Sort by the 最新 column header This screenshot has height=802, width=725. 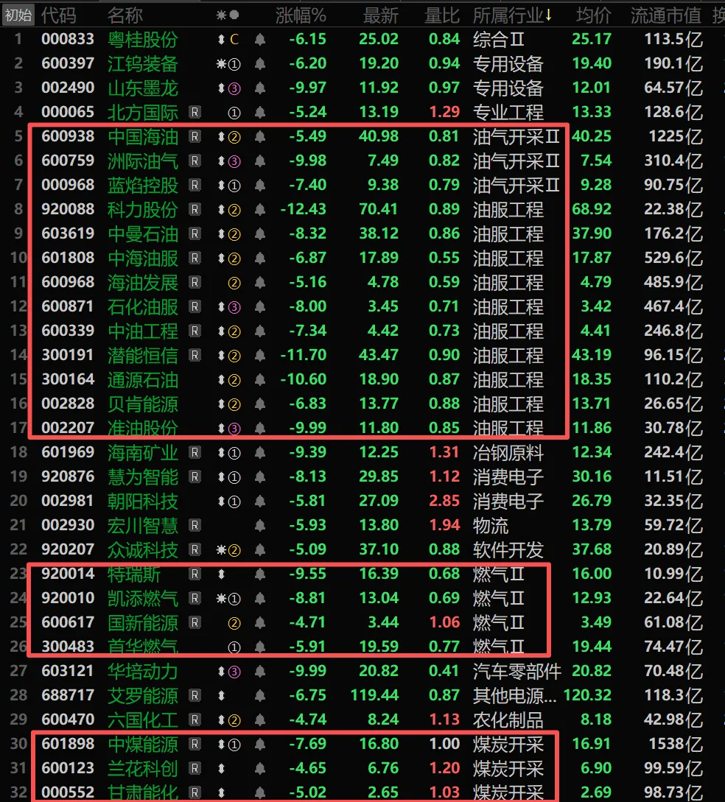click(x=381, y=16)
